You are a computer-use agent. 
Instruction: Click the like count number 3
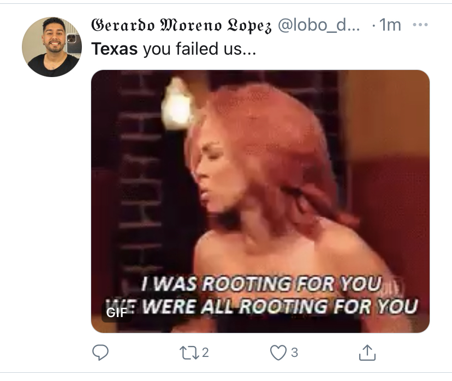(294, 353)
